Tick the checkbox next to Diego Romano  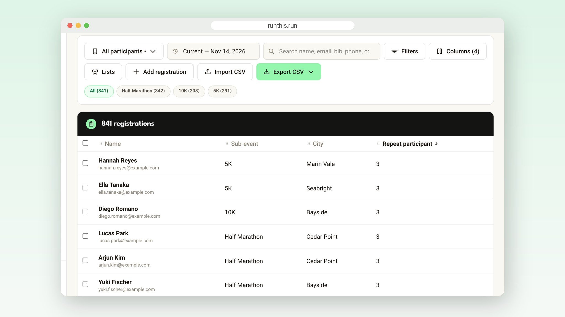(x=86, y=212)
